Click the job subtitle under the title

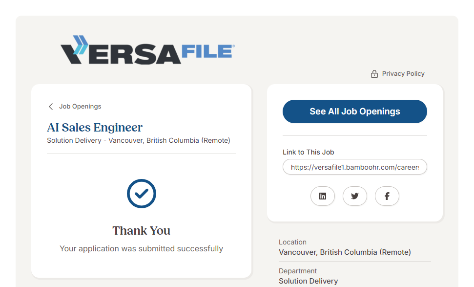(138, 140)
